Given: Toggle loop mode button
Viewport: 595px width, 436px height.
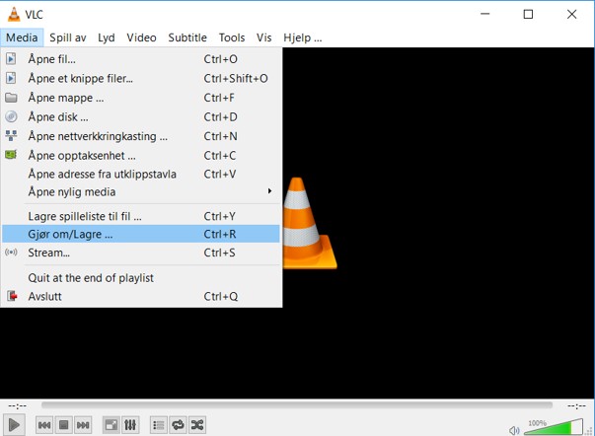Looking at the screenshot, I should click(x=179, y=425).
